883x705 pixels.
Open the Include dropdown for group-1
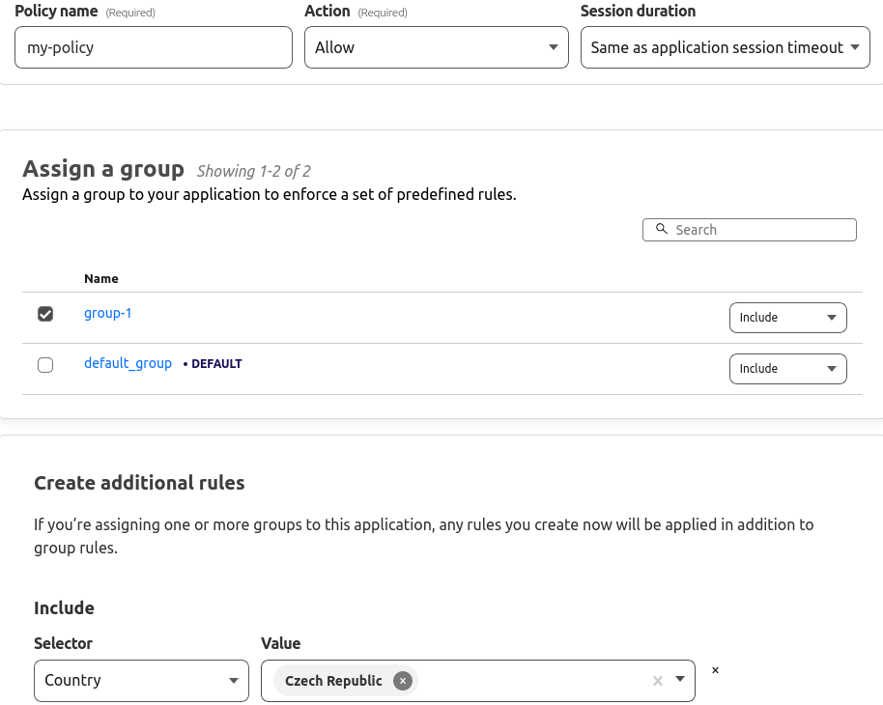[787, 318]
